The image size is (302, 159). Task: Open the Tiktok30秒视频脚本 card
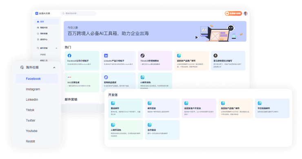155,61
